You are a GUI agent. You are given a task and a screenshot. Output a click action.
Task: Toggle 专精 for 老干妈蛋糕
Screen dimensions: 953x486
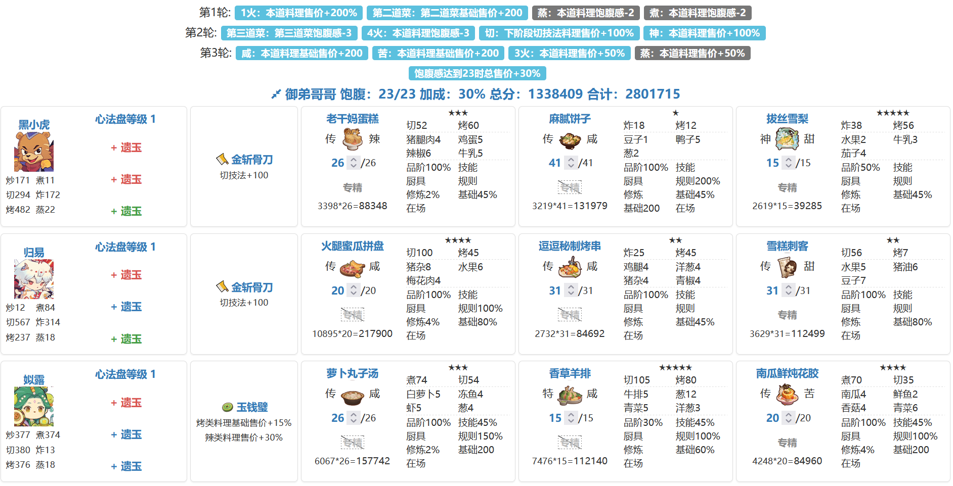click(353, 187)
